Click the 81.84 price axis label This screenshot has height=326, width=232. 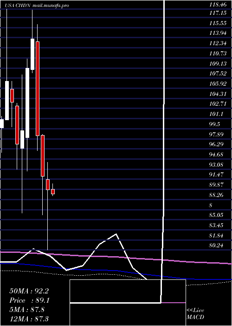tap(217, 235)
